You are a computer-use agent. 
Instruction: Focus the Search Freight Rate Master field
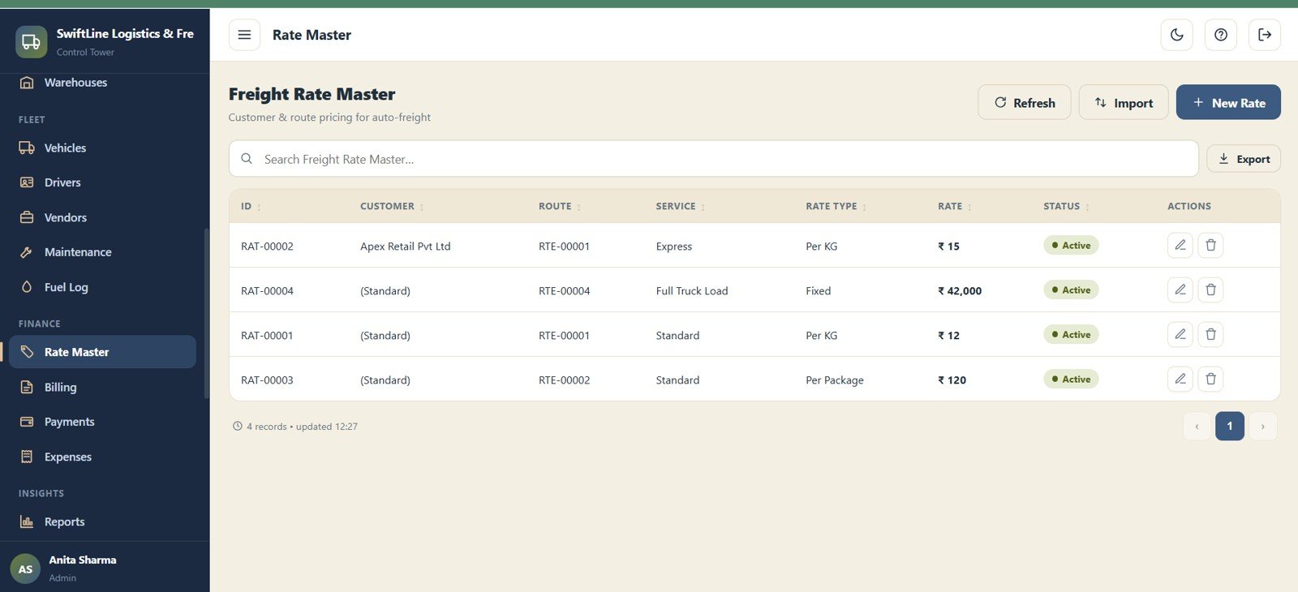pos(714,159)
